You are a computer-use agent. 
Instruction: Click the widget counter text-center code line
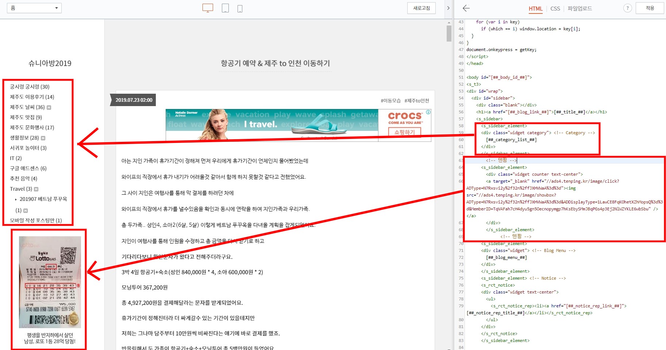pos(534,174)
